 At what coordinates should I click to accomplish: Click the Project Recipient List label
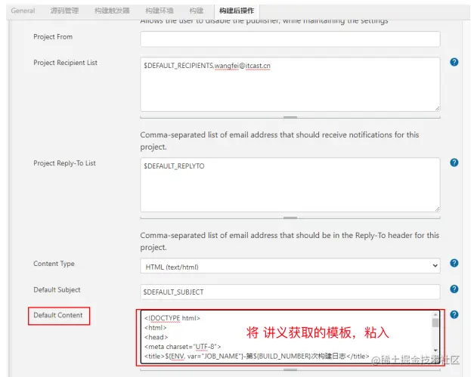pos(65,63)
